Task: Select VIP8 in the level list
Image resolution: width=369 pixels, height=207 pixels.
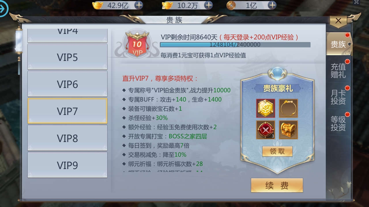Action: (67, 138)
